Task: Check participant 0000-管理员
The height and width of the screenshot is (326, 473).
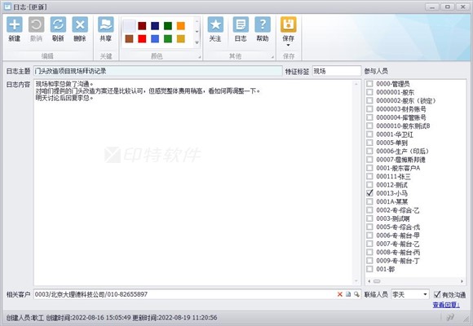Action: coord(369,83)
